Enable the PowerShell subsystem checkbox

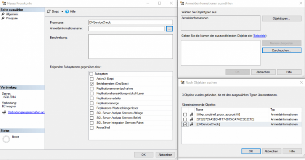click(x=91, y=128)
